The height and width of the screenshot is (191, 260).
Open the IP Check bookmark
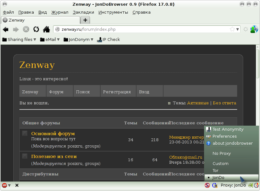(108, 40)
